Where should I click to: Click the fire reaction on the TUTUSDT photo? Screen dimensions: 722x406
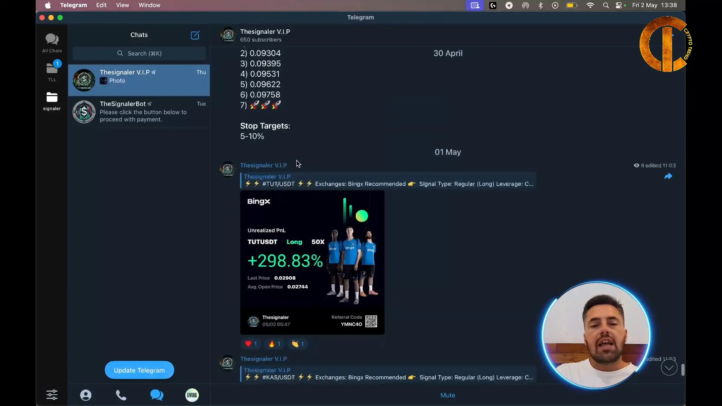(275, 344)
